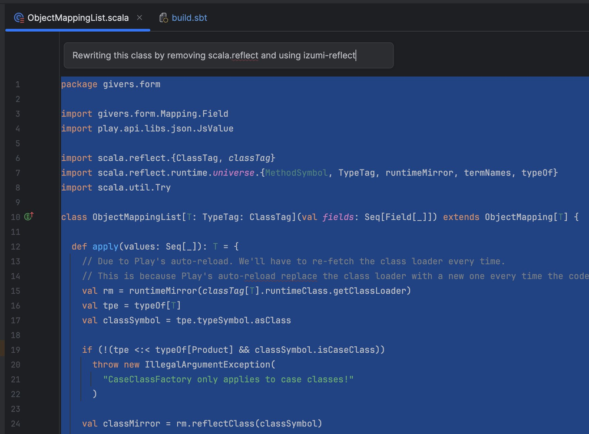Click line number 10 in the gutter
589x434 pixels.
[x=15, y=217]
